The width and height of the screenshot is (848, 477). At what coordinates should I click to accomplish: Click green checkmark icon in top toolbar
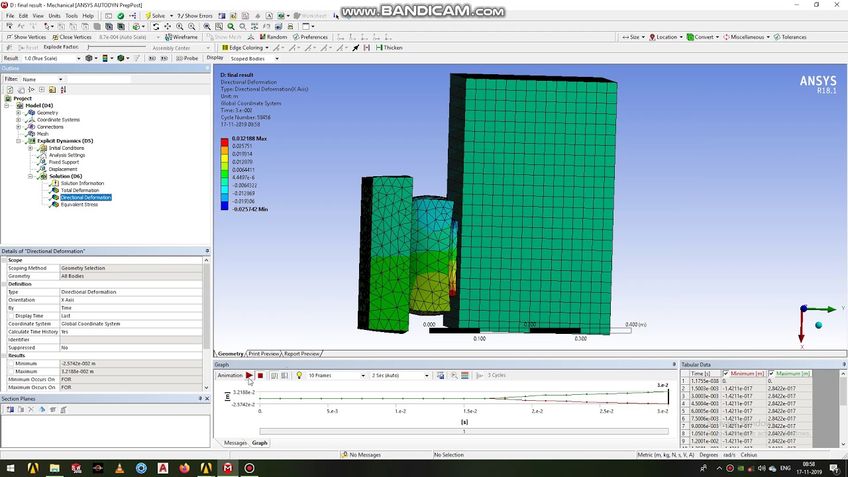(120, 16)
